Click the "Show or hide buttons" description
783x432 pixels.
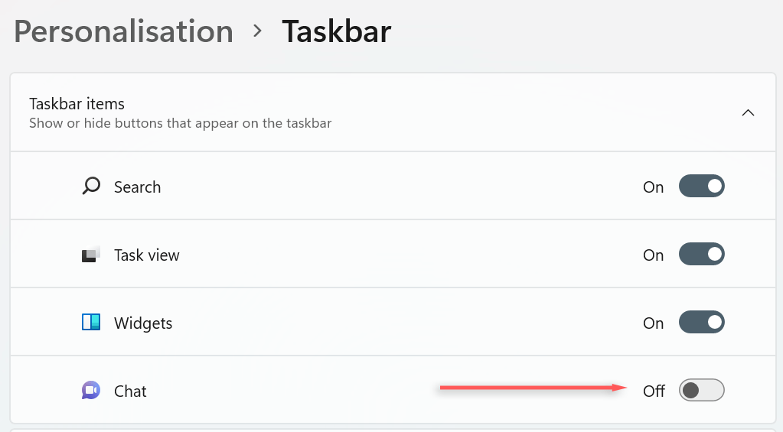(180, 123)
